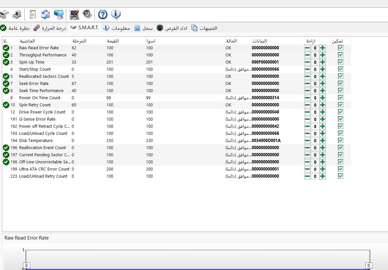The image size is (388, 270).
Task: Switch to the اداء القرص disk performance tab
Action: coord(172,28)
